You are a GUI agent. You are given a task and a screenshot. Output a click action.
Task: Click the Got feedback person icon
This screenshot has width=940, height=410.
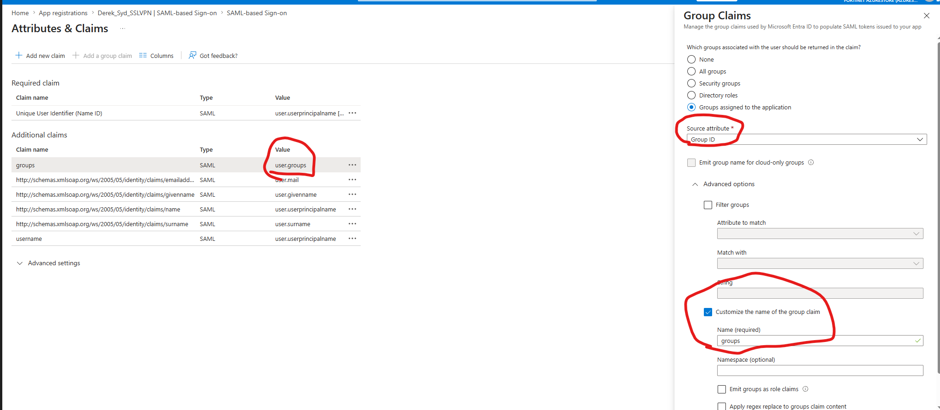click(x=193, y=56)
